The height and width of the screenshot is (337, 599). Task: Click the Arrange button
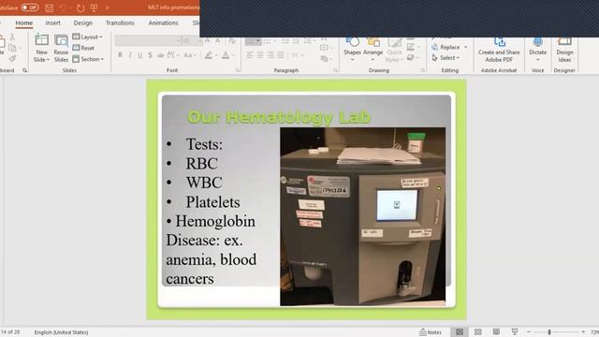tap(373, 49)
